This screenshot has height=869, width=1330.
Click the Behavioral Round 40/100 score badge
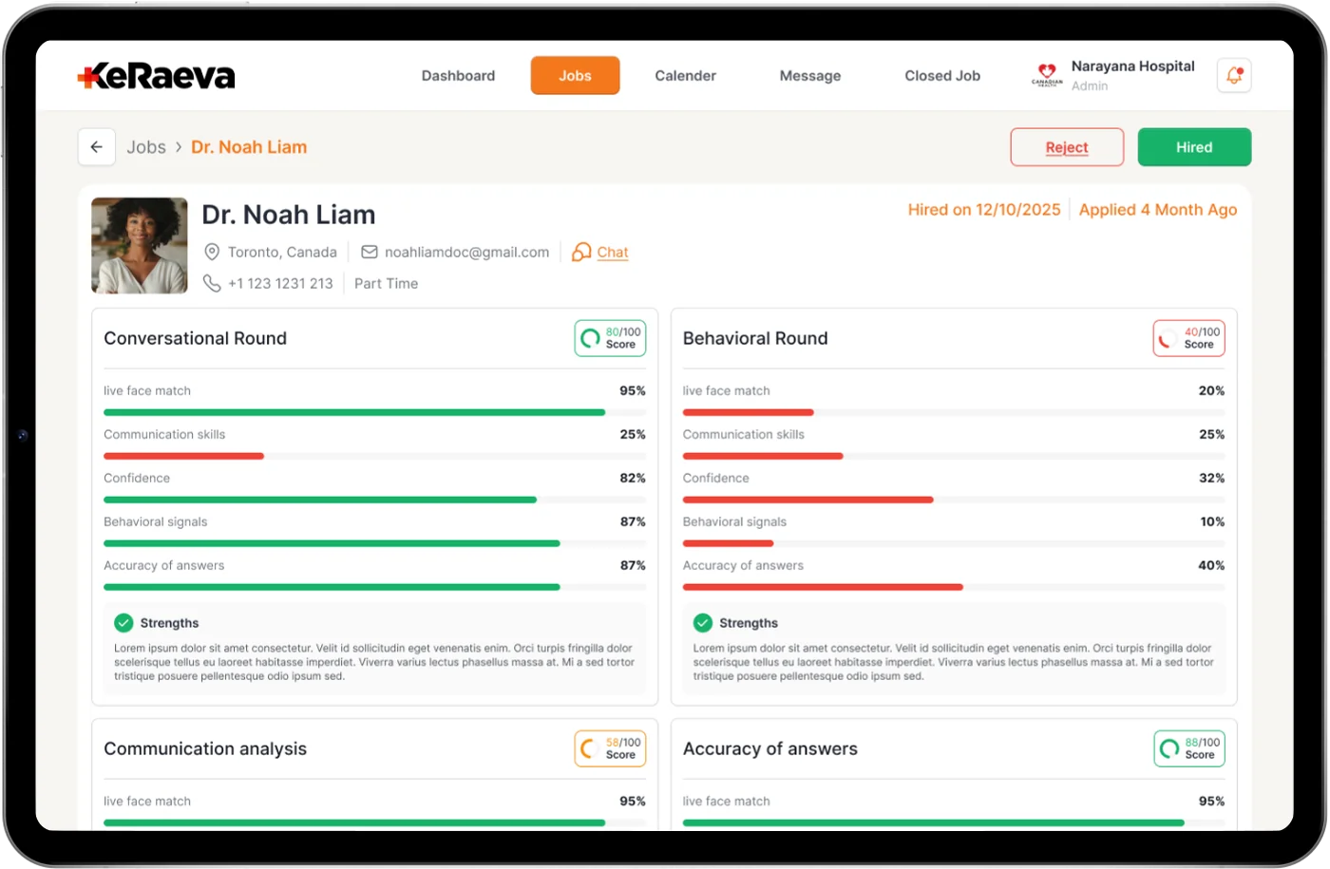1188,338
